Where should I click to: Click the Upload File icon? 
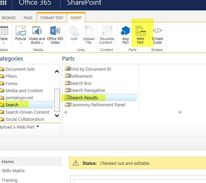89,35
